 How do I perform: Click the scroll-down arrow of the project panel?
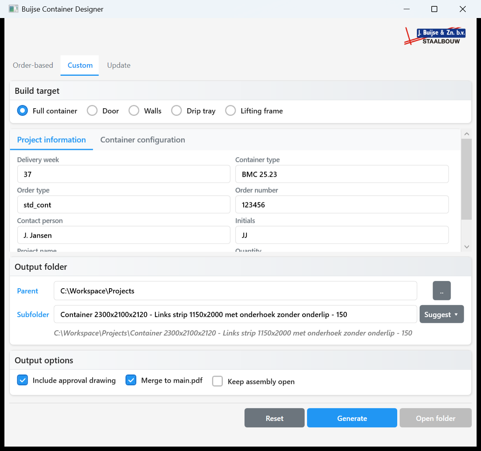(x=466, y=247)
